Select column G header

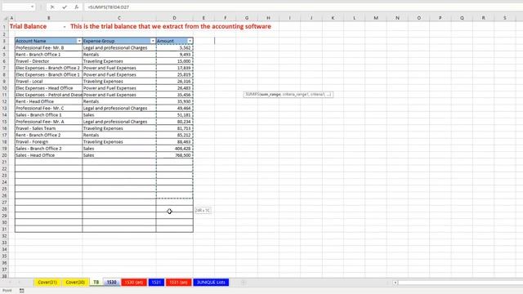(247, 18)
